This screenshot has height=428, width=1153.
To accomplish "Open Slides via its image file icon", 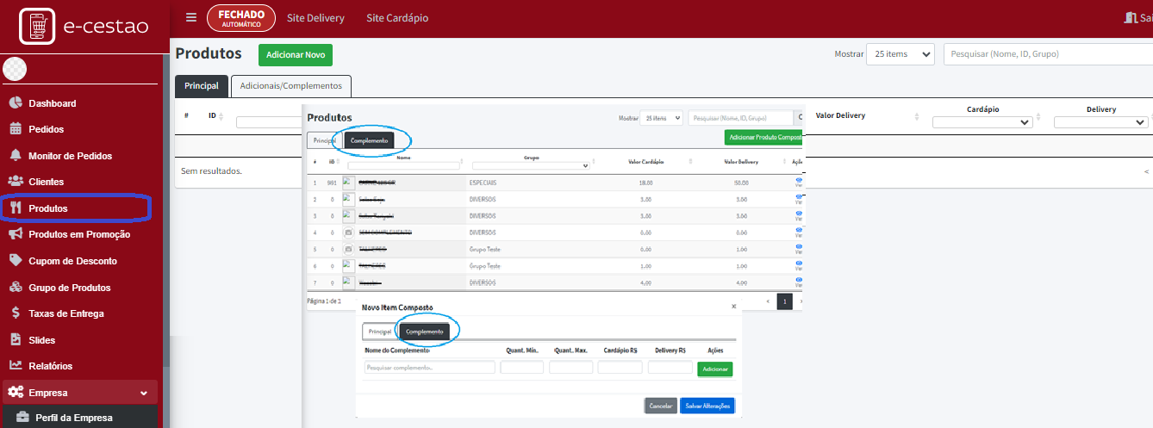I will click(x=16, y=340).
